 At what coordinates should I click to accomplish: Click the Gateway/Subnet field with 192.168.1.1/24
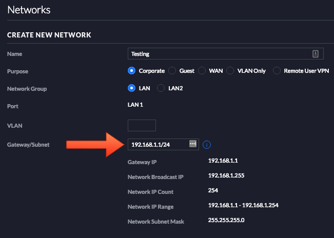pyautogui.click(x=158, y=145)
